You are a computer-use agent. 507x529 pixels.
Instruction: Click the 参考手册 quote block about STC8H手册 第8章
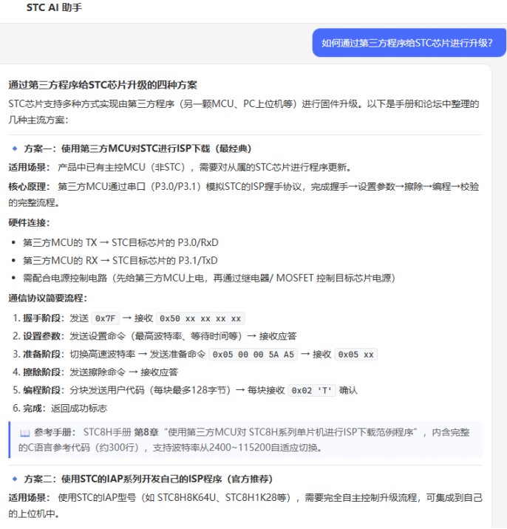(245, 440)
